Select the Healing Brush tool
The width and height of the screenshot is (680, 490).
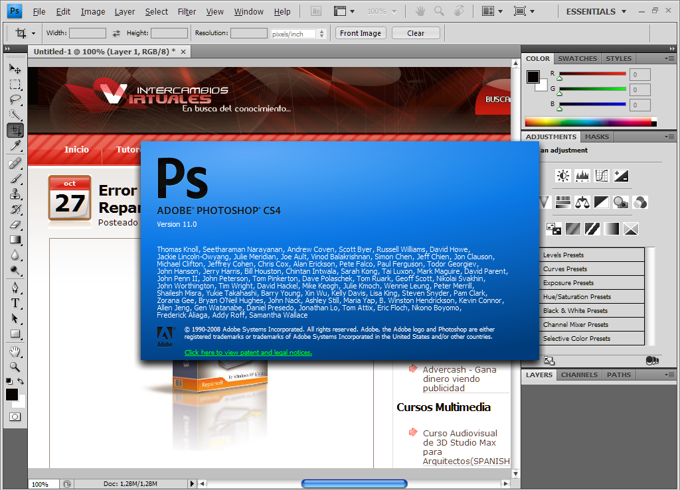tap(15, 163)
